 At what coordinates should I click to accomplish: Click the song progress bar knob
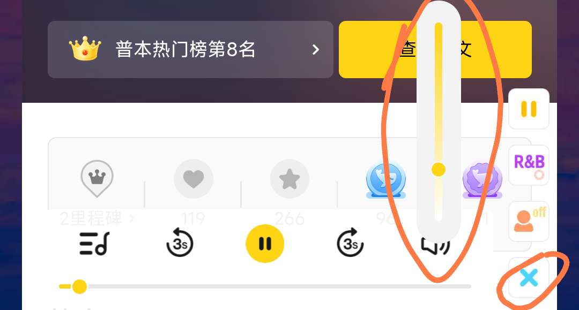click(79, 286)
